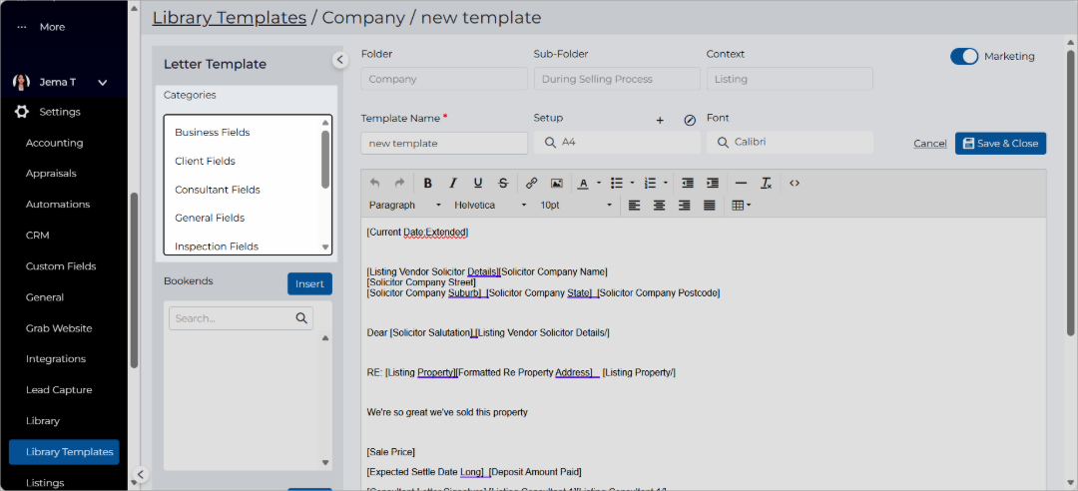The image size is (1078, 491).
Task: Select Client Fields category
Action: click(205, 161)
